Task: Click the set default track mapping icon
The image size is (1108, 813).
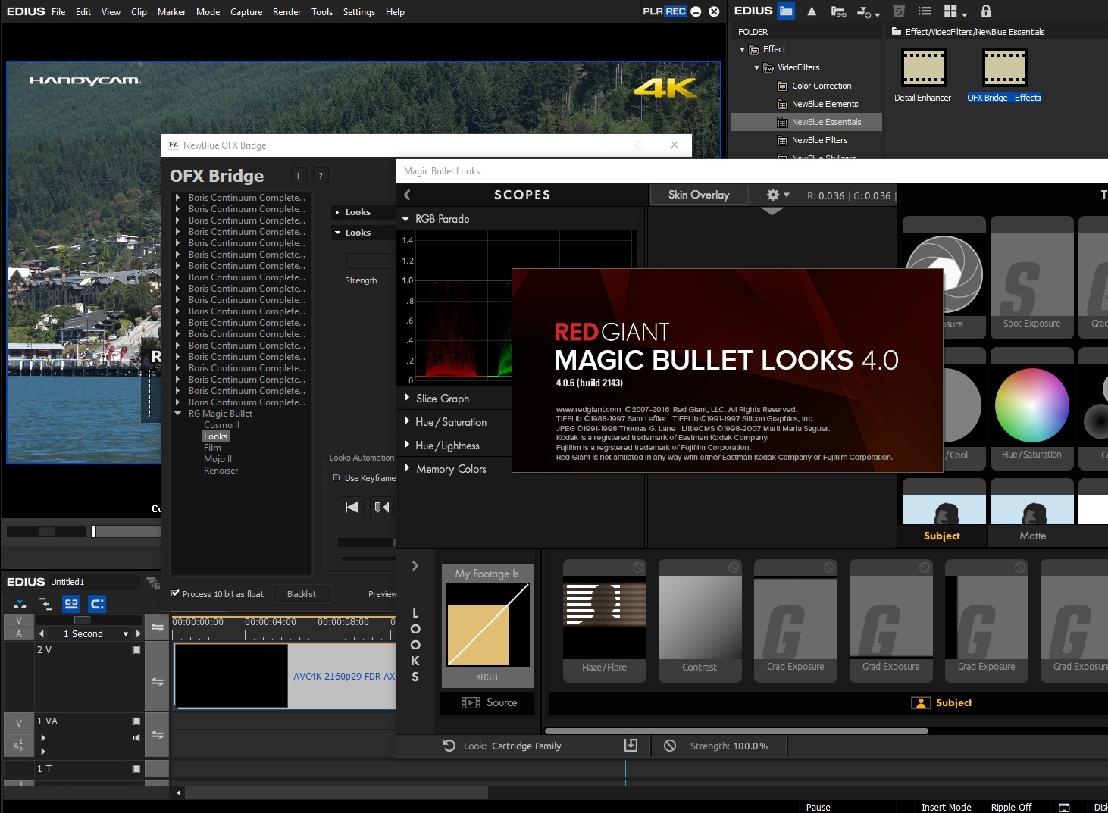Action: [45, 604]
